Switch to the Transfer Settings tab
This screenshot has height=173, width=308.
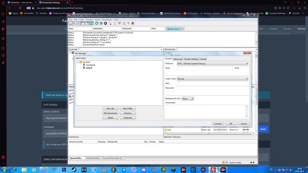point(191,59)
